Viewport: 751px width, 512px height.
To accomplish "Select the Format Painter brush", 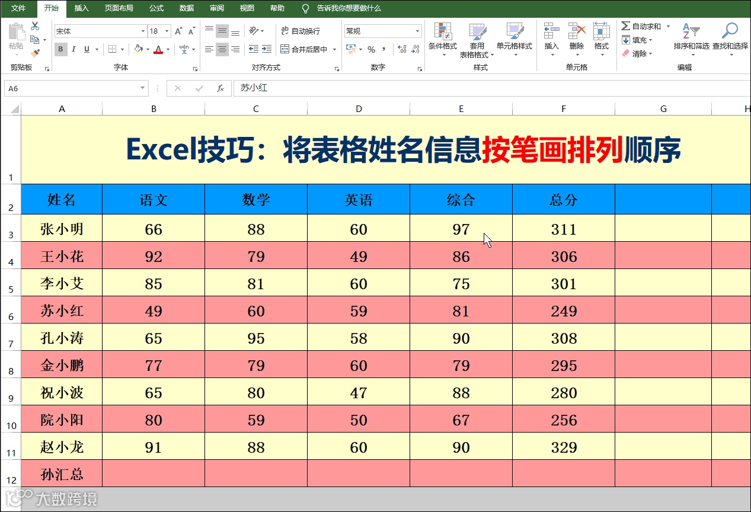I will click(x=35, y=52).
